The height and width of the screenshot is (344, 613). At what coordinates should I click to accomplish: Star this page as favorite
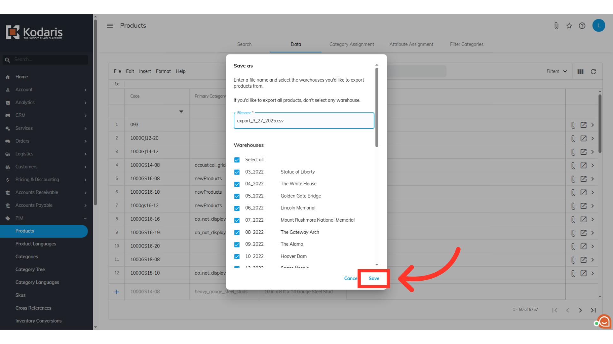(569, 26)
